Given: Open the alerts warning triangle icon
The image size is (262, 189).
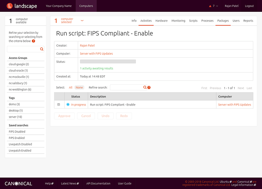Looking at the screenshot, I should pyautogui.click(x=210, y=6).
